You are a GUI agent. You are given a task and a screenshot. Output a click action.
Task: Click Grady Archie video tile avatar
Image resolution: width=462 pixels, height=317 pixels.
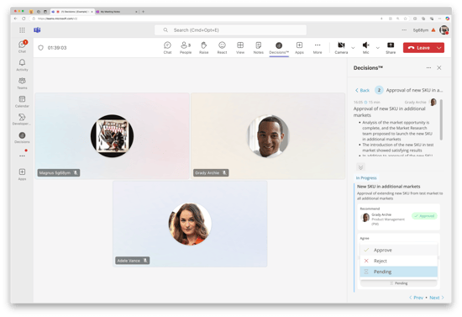tap(268, 136)
